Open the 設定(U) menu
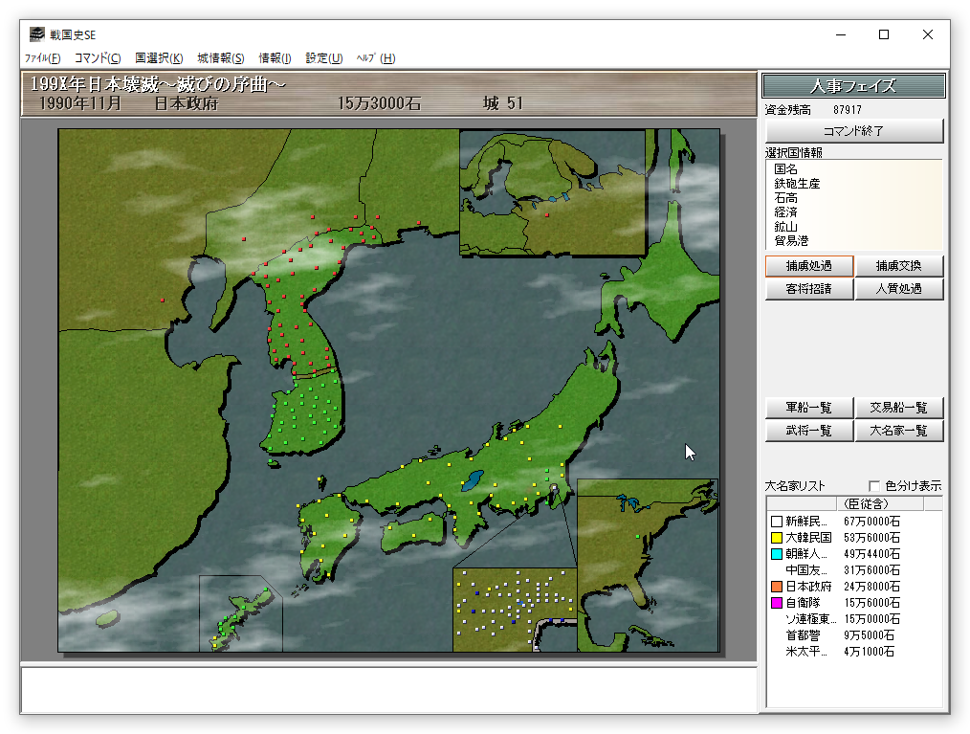The height and width of the screenshot is (734, 970). (x=324, y=58)
